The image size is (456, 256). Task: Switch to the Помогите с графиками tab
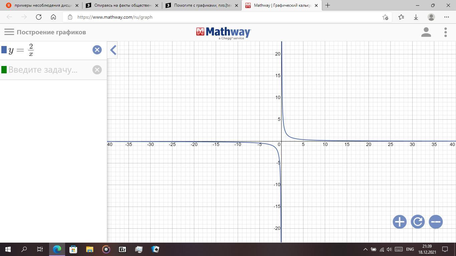point(200,5)
